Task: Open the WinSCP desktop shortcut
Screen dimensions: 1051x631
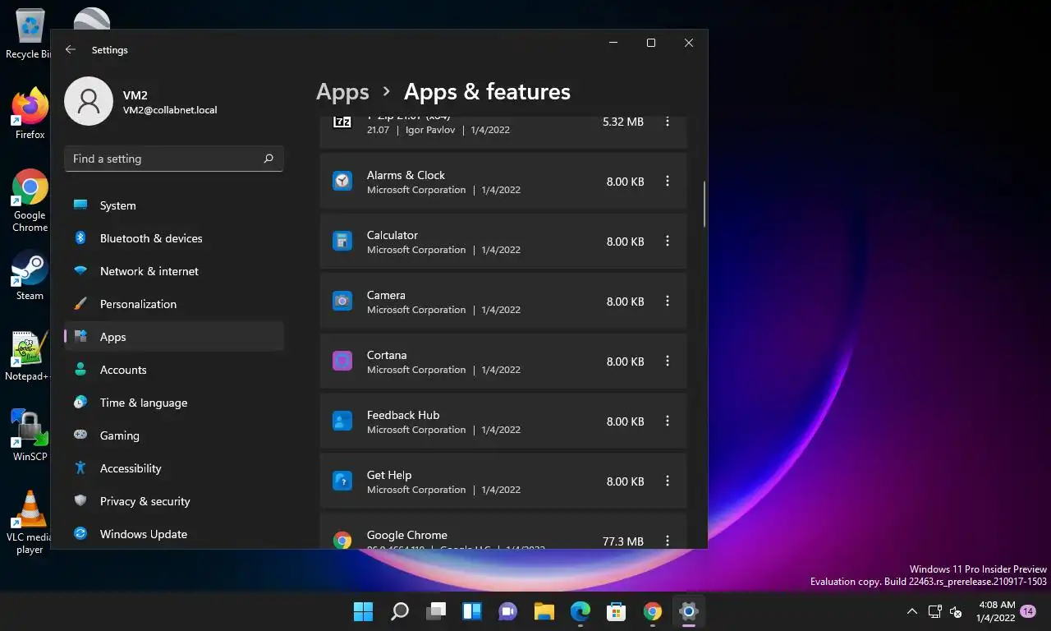Action: pyautogui.click(x=30, y=435)
